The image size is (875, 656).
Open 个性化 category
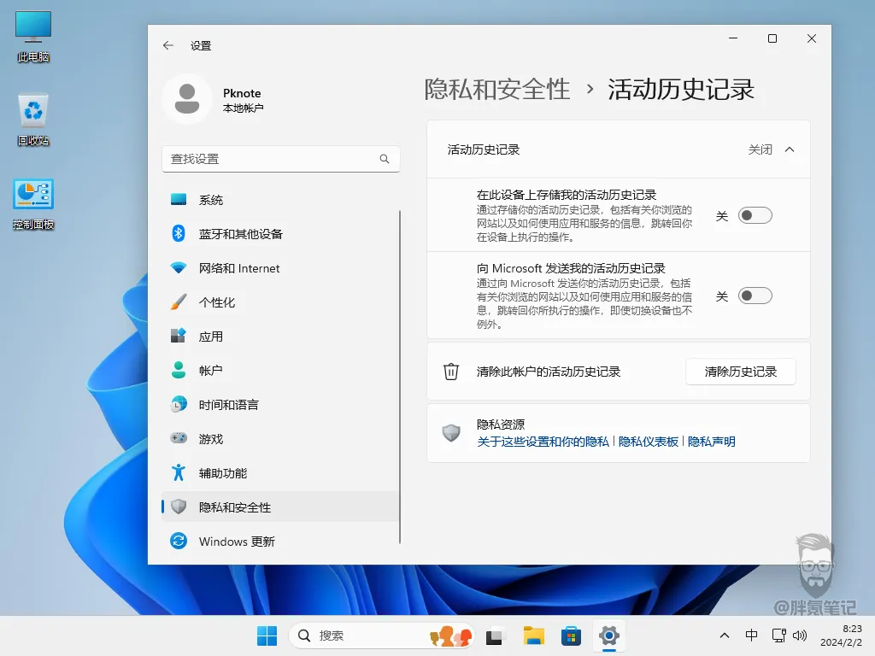click(280, 302)
